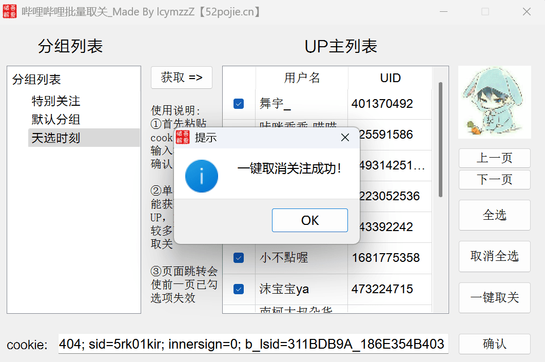Click the UID 1681775358 cell

point(390,258)
